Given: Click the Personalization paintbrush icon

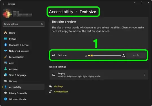Looking at the screenshot, I should 6,57.
